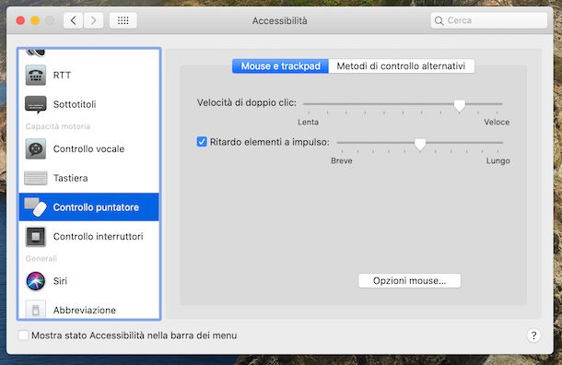562x365 pixels.
Task: Switch to Mouse e trackpad tab
Action: [x=280, y=66]
